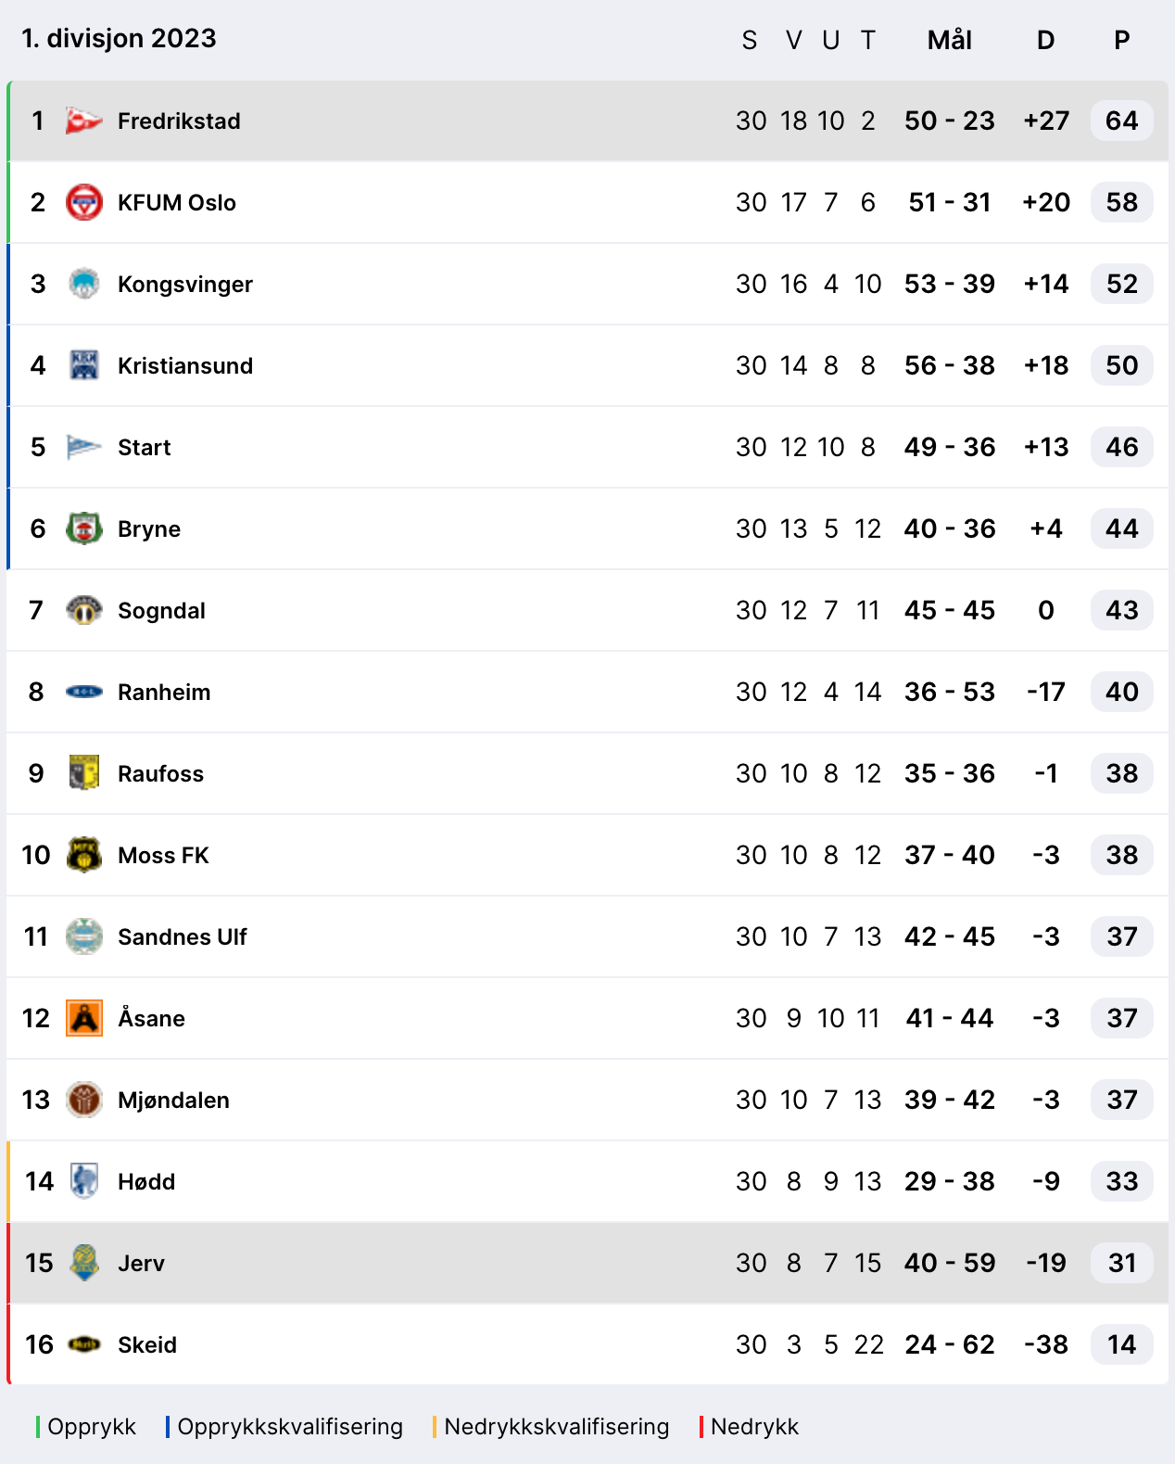Image resolution: width=1175 pixels, height=1464 pixels.
Task: Click the KFUM Oslo club logo
Action: click(83, 202)
